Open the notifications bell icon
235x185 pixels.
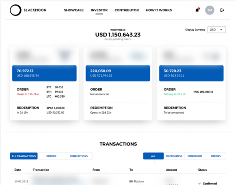click(x=197, y=10)
